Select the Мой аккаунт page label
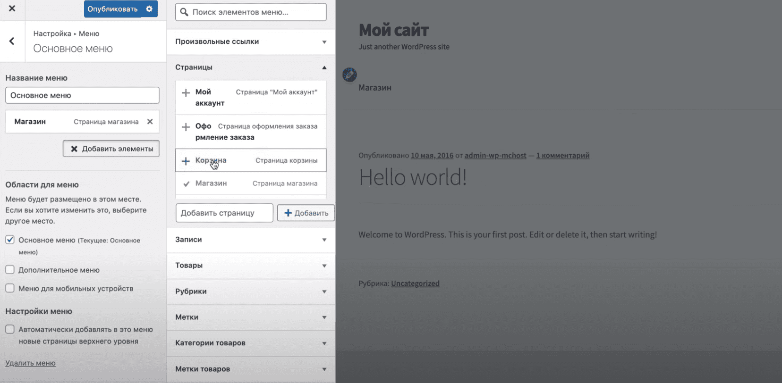 pyautogui.click(x=210, y=98)
